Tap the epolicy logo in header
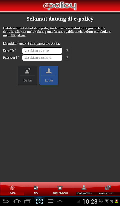This screenshot has height=206, width=120. click(x=60, y=6)
